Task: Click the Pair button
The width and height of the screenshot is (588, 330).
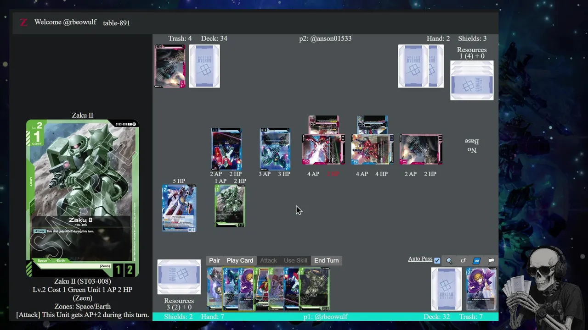Action: (215, 260)
